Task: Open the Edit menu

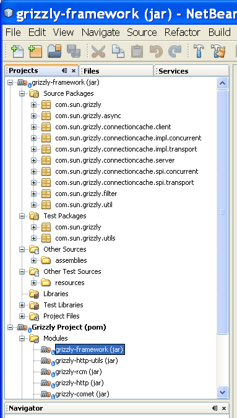Action: point(37,32)
